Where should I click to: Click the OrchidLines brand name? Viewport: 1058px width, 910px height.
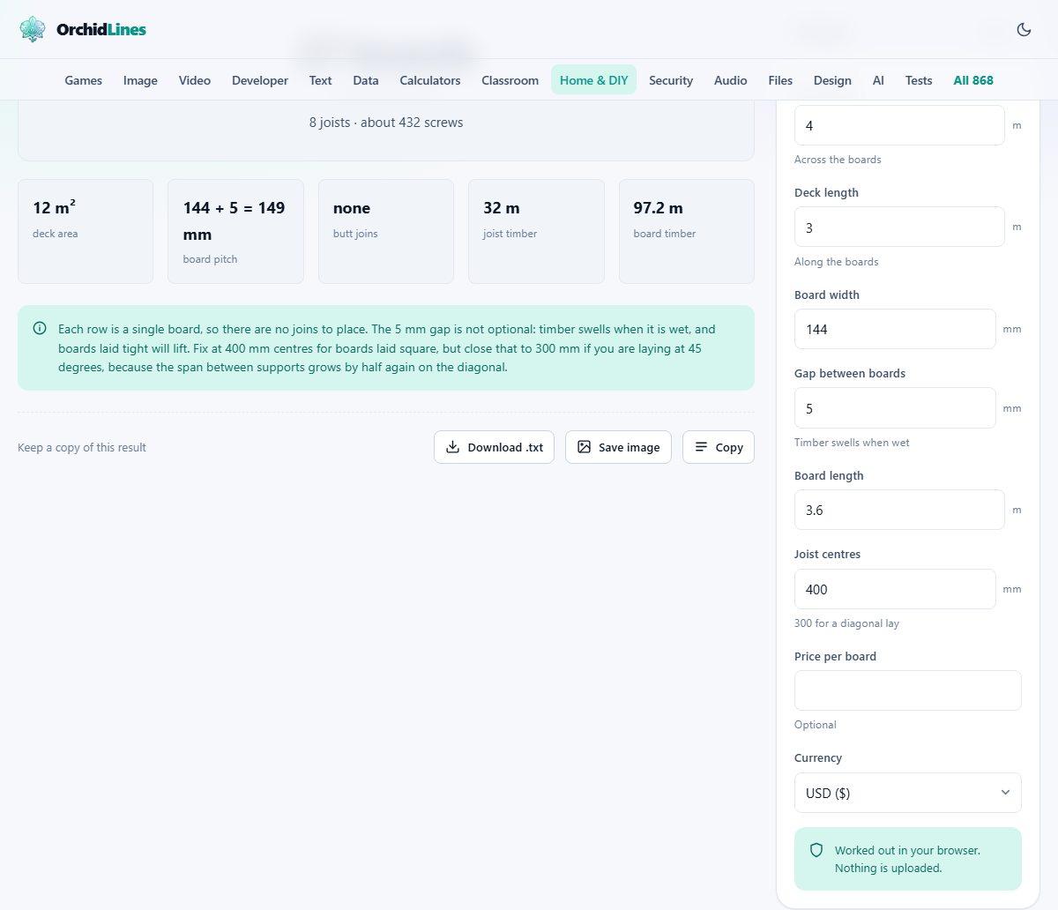[101, 29]
